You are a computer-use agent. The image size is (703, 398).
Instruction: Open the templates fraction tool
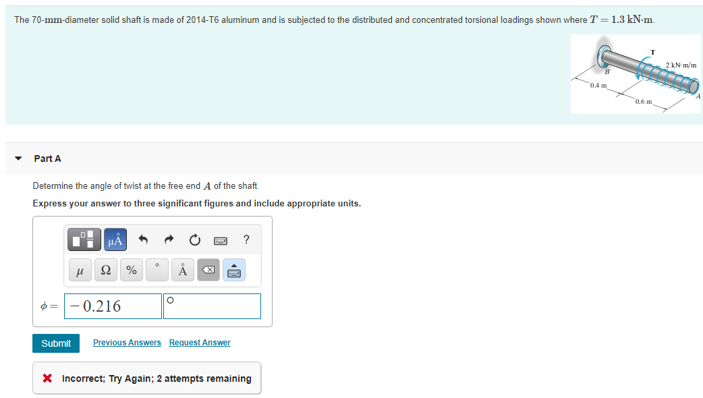click(x=84, y=239)
